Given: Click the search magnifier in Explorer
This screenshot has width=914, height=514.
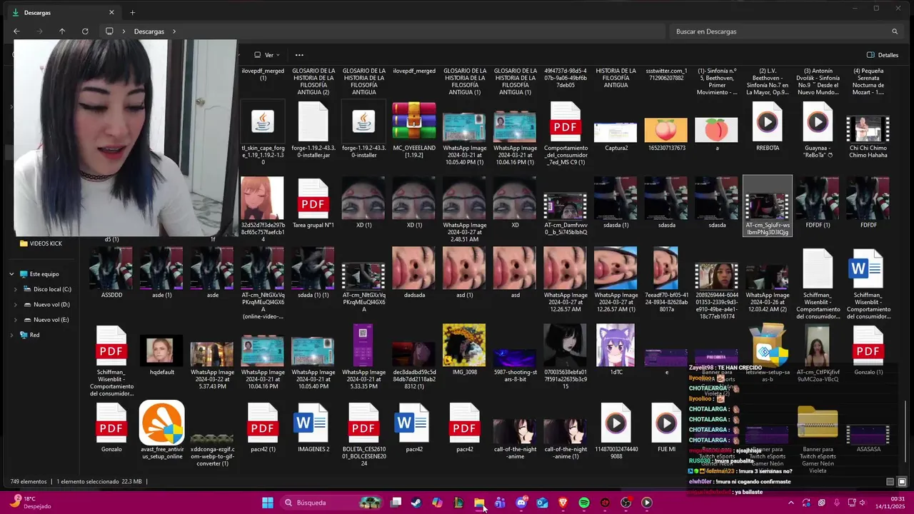Looking at the screenshot, I should click(x=895, y=31).
